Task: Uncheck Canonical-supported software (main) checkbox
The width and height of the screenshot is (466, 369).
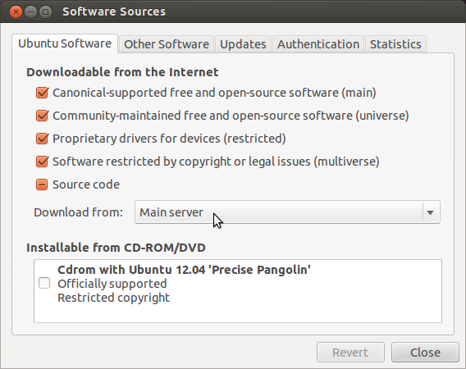Action: coord(42,93)
